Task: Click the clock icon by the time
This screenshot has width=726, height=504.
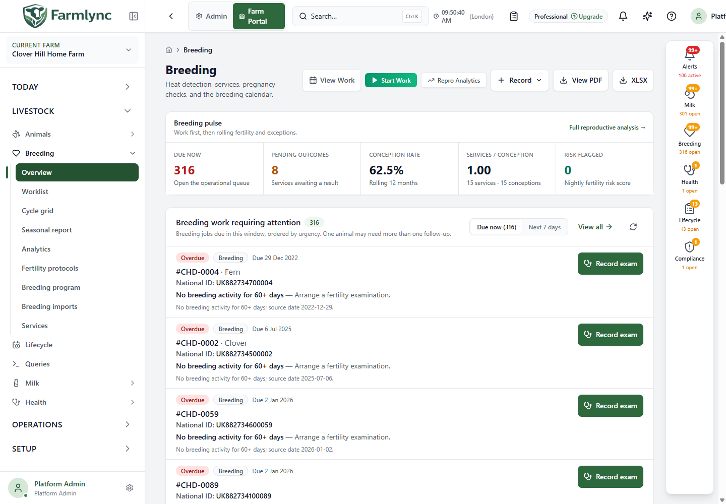Action: 436,16
